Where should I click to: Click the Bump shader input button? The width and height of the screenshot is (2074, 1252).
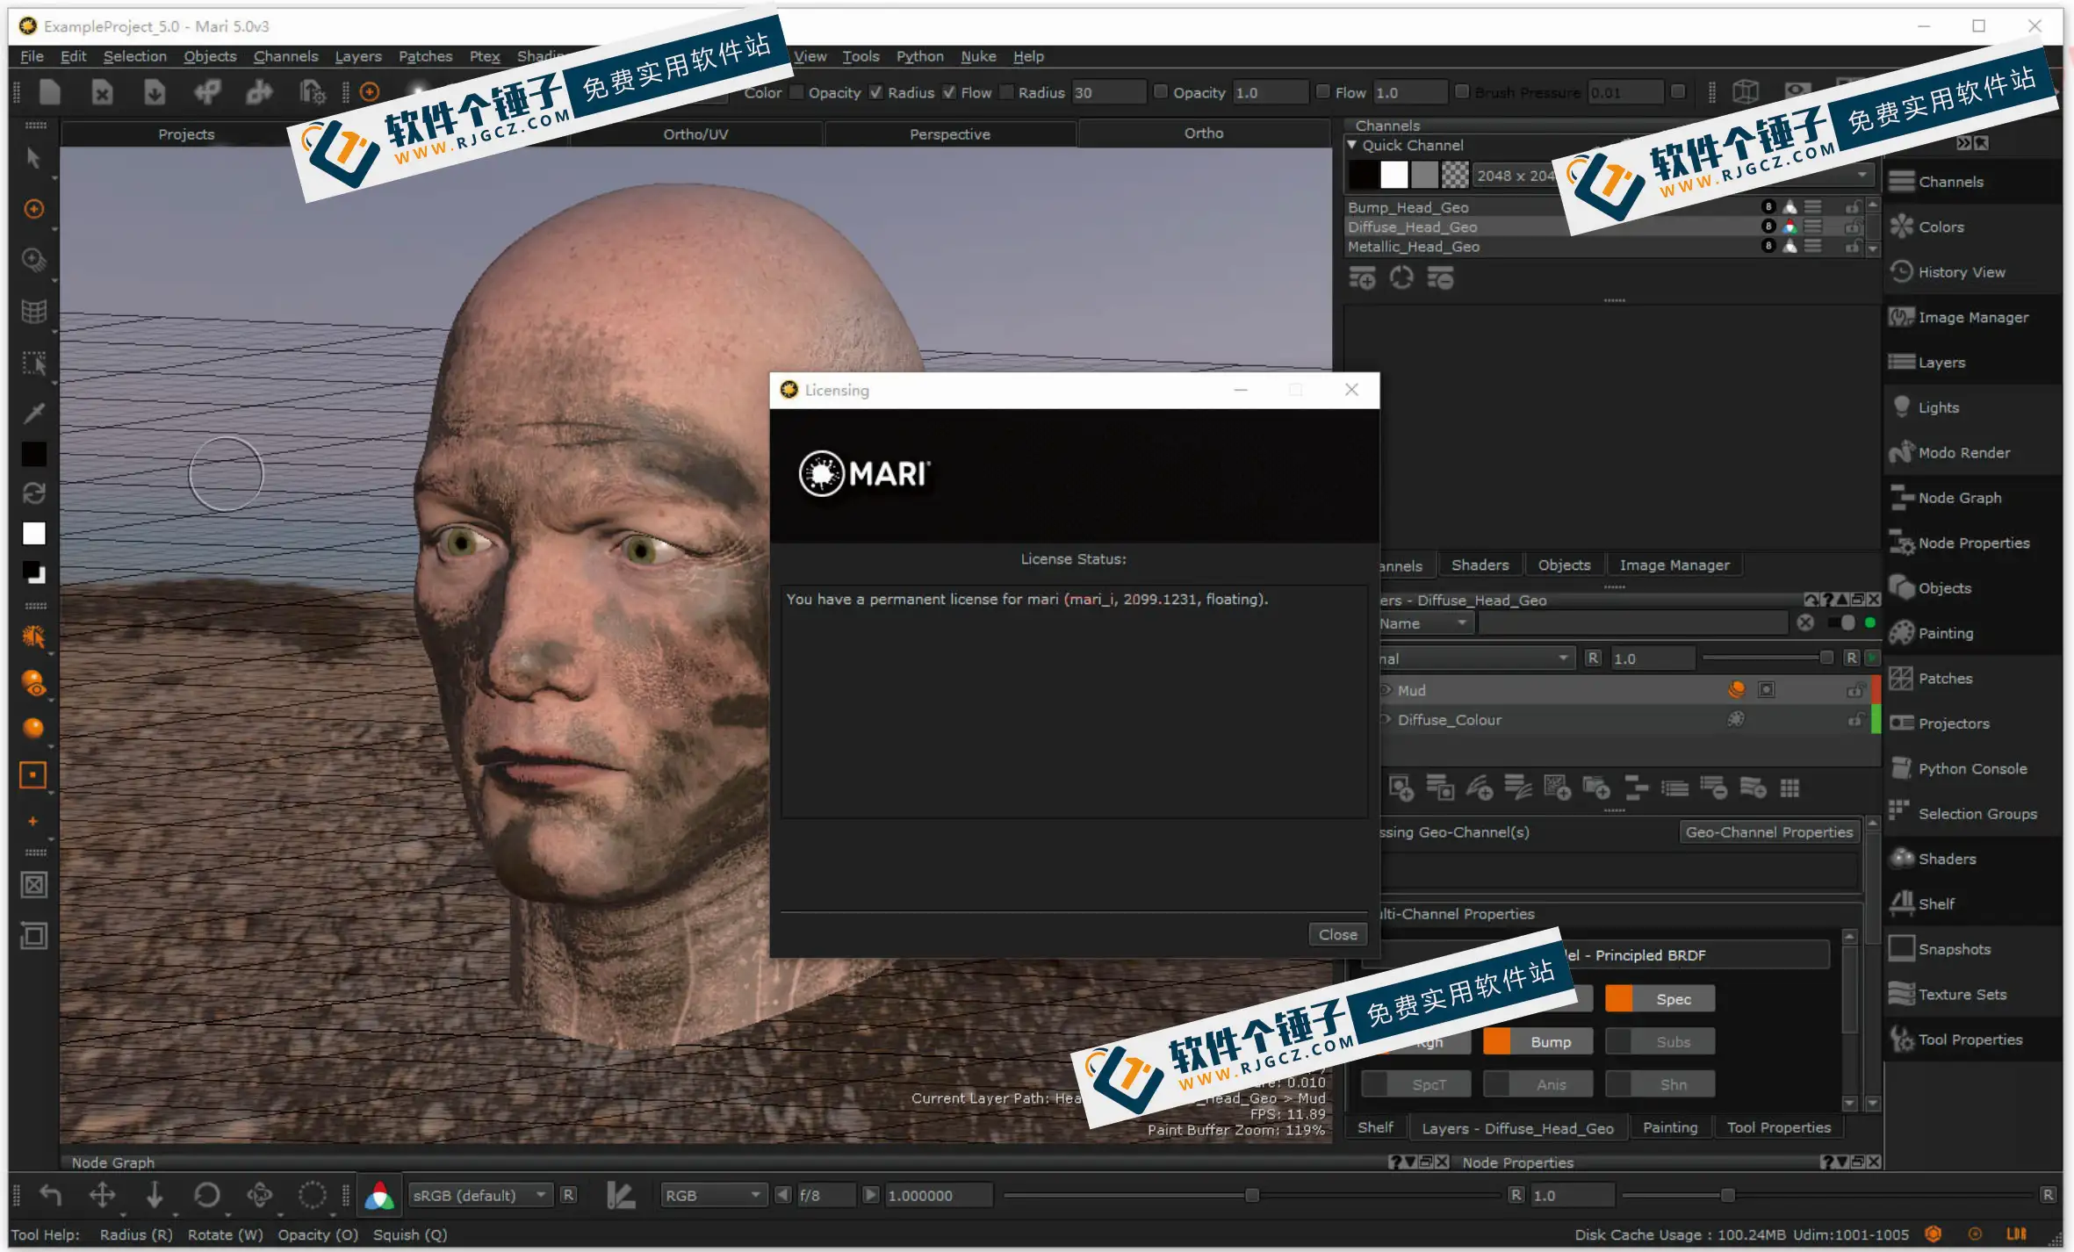[1537, 1042]
